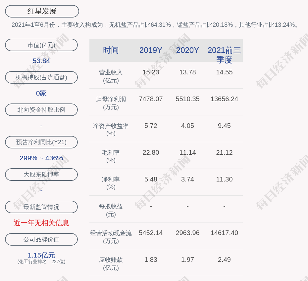Select the 大股东质押率 pill

[x=41, y=174]
